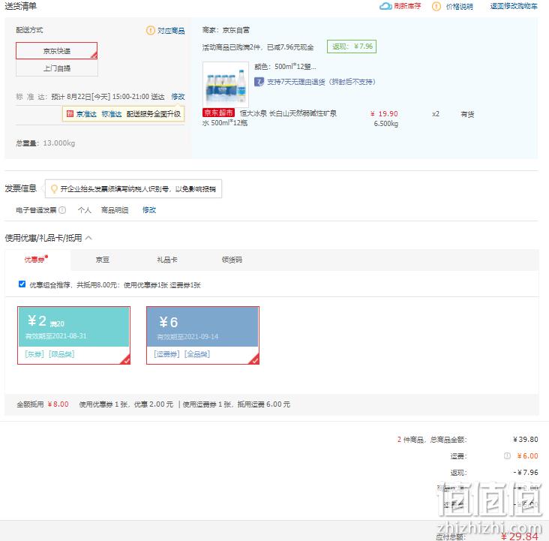549x541 pixels.
Task: Click the water bottle product thumbnail
Action: click(x=226, y=85)
